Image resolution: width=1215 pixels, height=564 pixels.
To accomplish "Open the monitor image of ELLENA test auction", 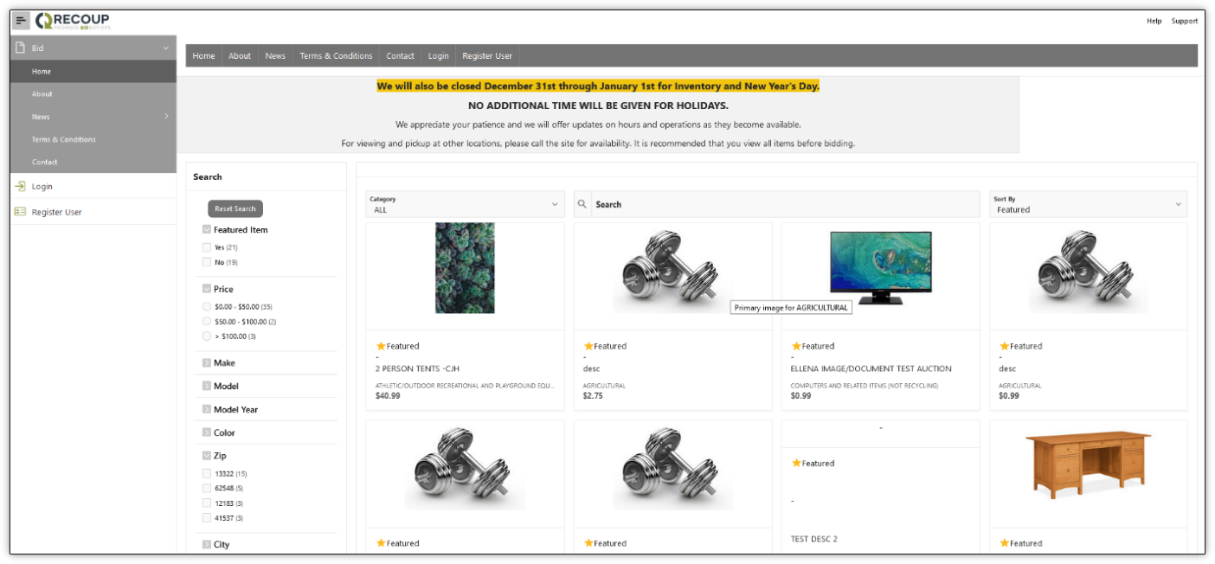I will (880, 268).
